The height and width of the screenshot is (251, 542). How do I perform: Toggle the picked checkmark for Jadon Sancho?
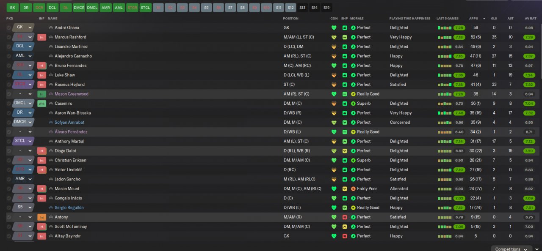click(9, 179)
